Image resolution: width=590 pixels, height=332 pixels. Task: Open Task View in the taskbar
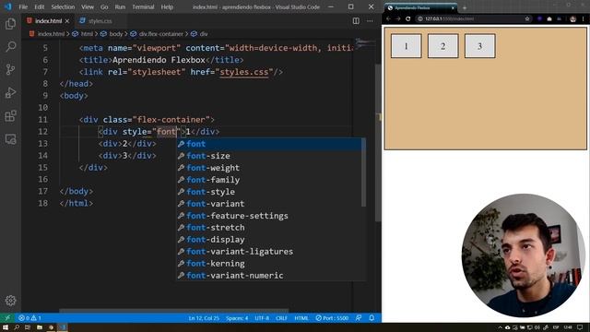(x=28, y=327)
